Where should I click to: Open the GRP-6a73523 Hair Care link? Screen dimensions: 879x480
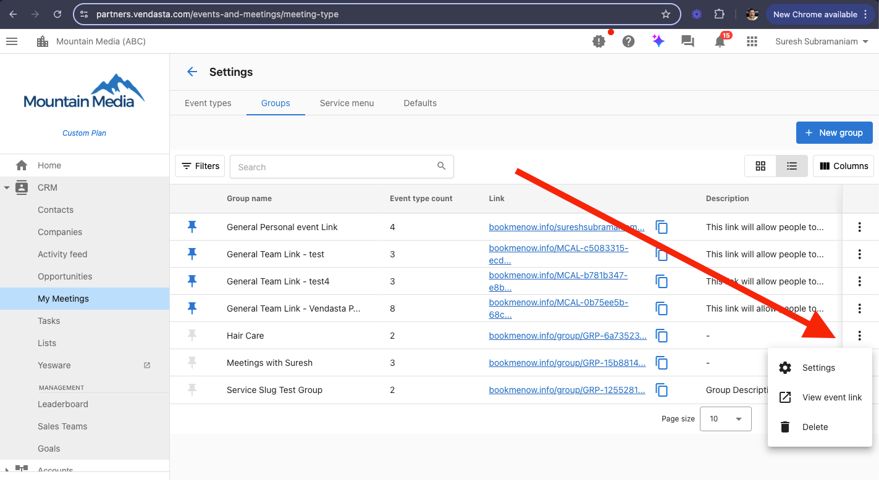pyautogui.click(x=568, y=336)
